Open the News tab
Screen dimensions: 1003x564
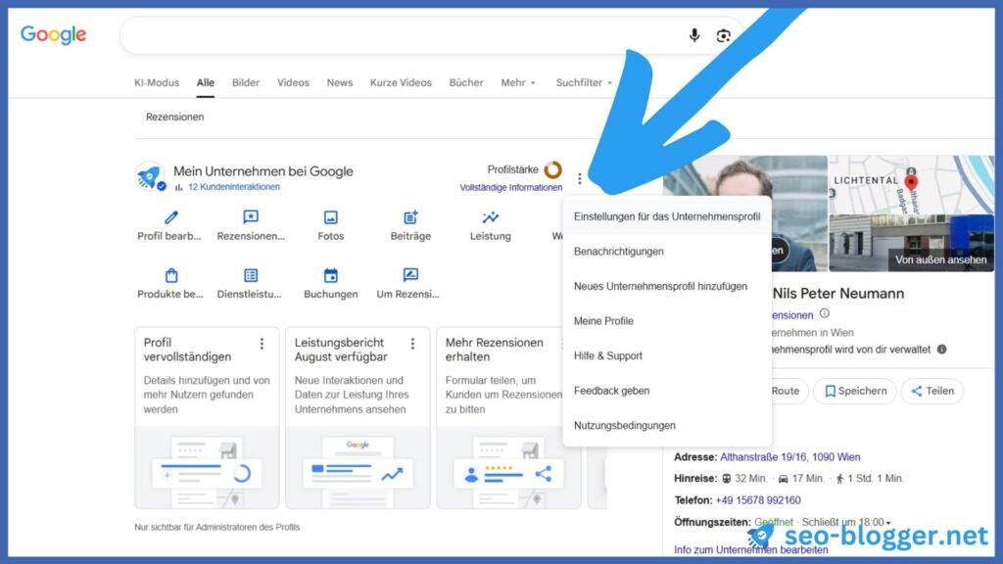click(340, 82)
